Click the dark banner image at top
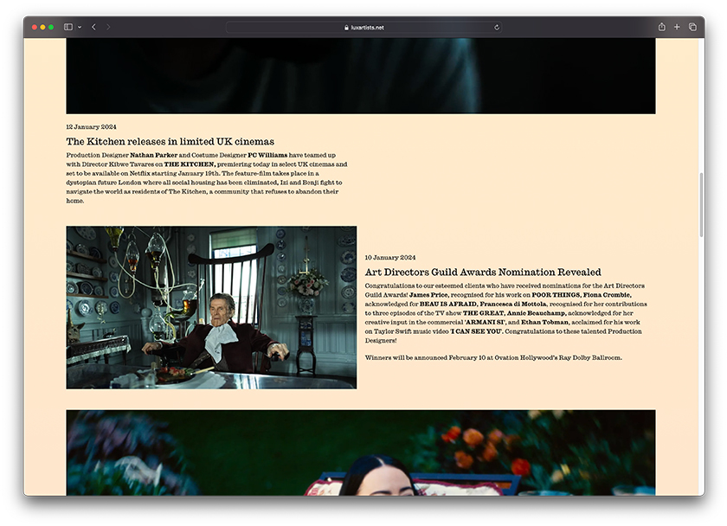 click(360, 75)
